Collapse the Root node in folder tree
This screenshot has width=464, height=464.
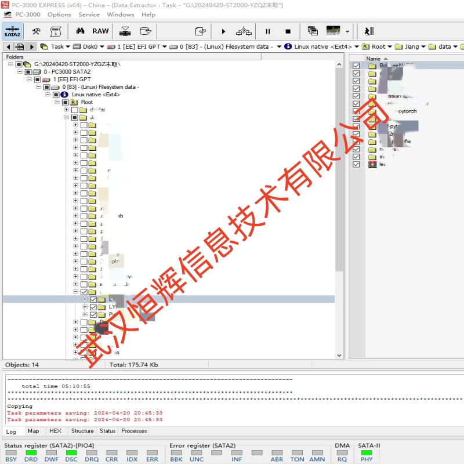57,102
